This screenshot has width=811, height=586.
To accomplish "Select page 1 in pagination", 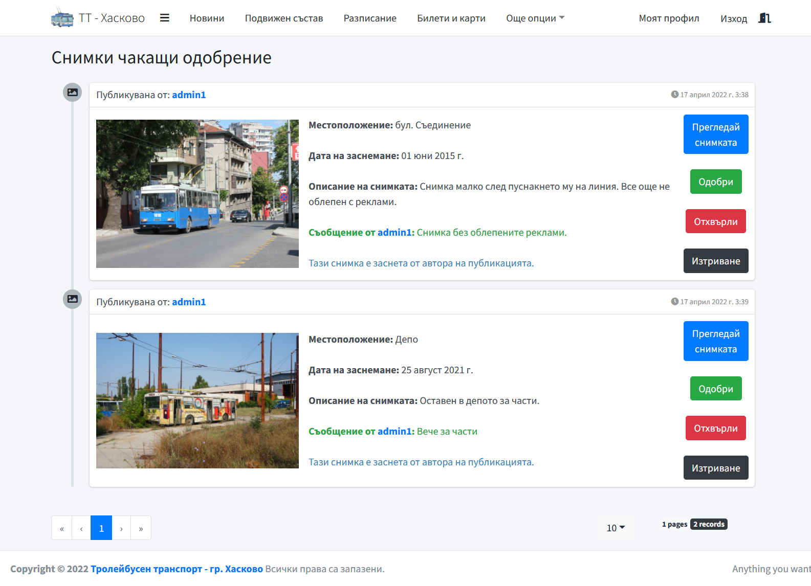I will (101, 528).
